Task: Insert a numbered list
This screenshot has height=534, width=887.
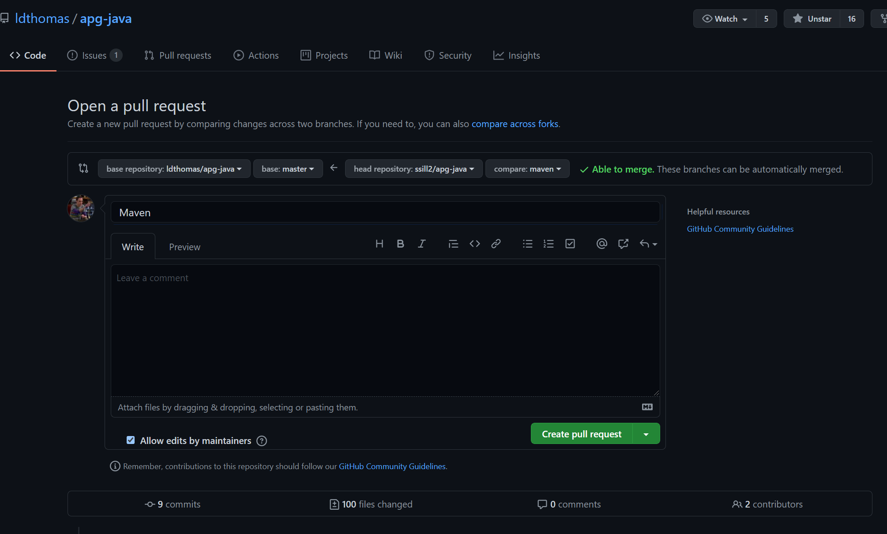Action: click(x=549, y=244)
